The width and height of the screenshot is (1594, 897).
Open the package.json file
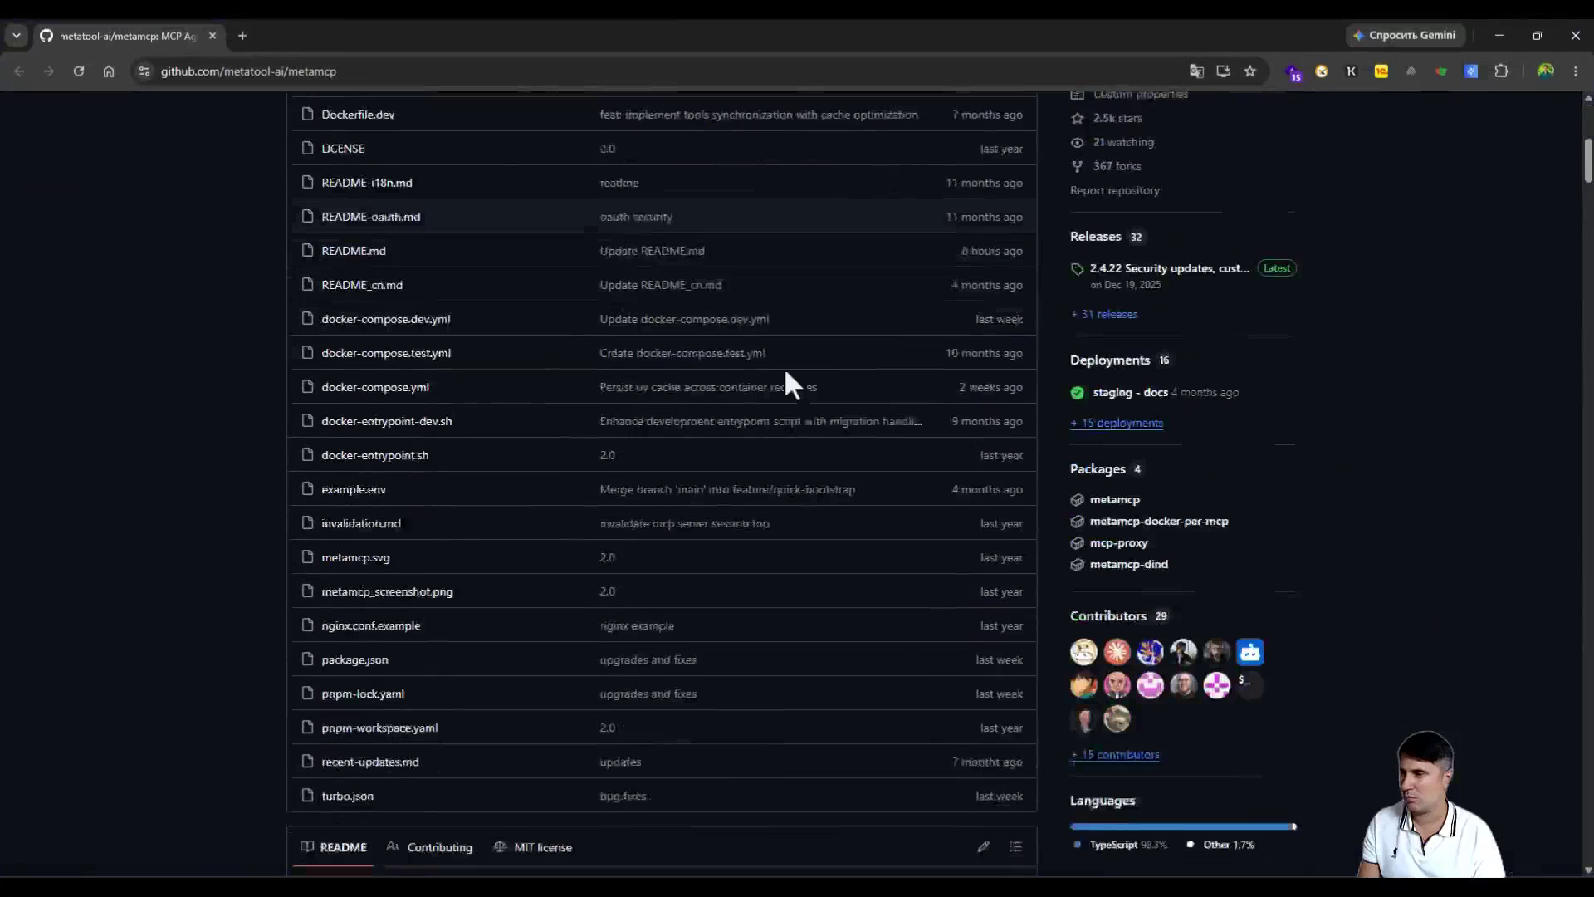click(x=354, y=659)
